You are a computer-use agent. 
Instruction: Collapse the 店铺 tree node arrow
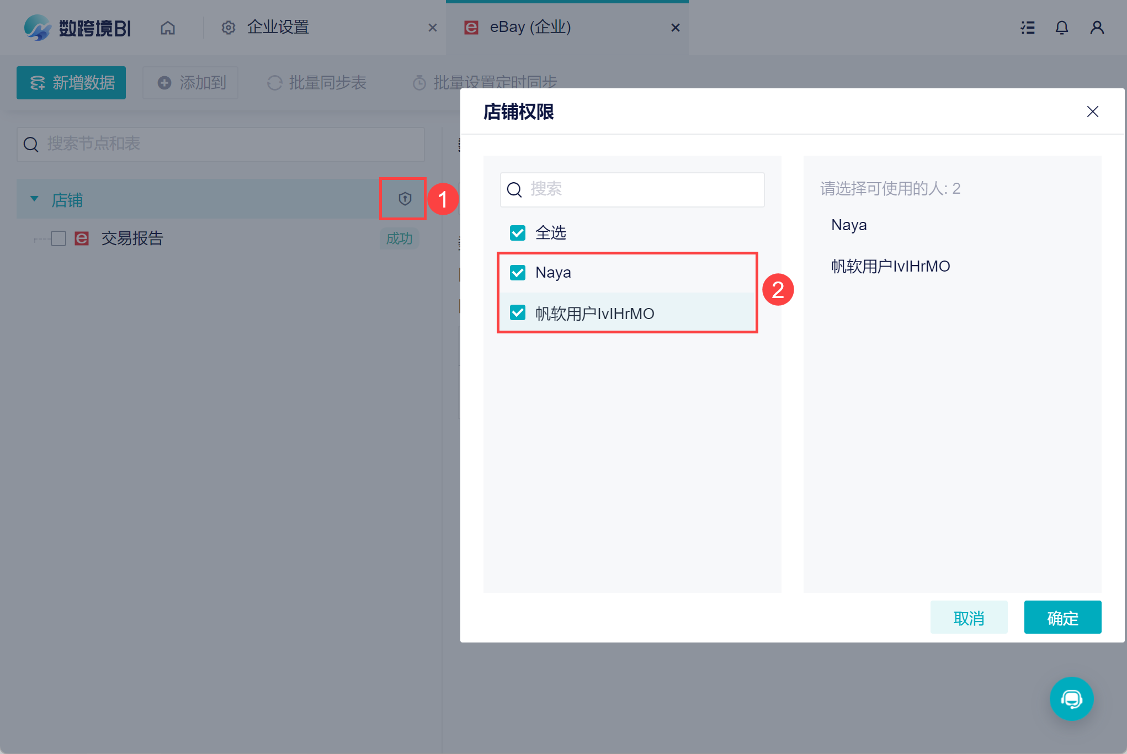click(34, 199)
